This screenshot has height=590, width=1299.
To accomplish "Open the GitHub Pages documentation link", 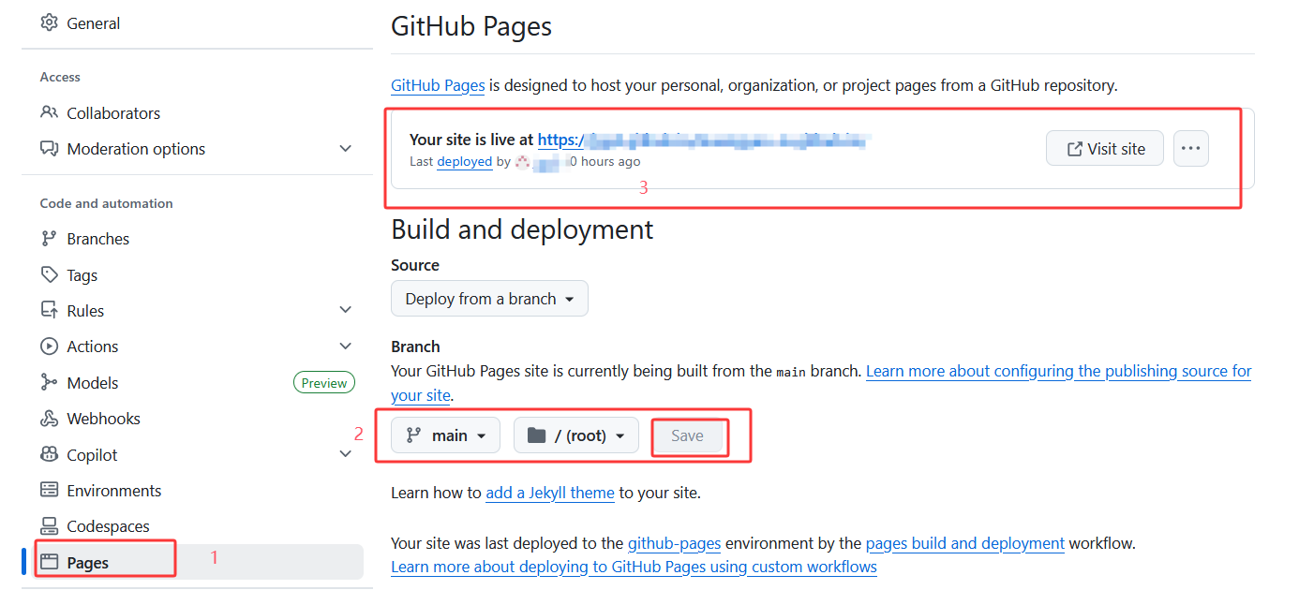I will tap(438, 85).
